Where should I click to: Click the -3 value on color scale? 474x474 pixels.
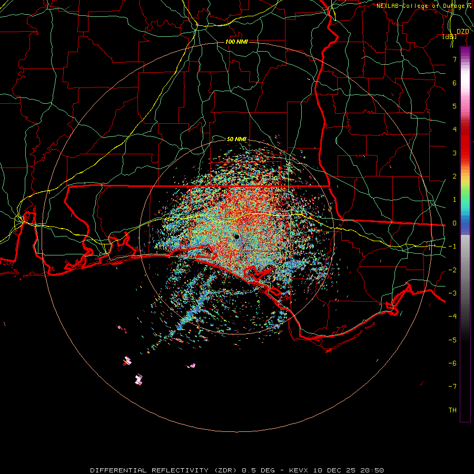[452, 293]
